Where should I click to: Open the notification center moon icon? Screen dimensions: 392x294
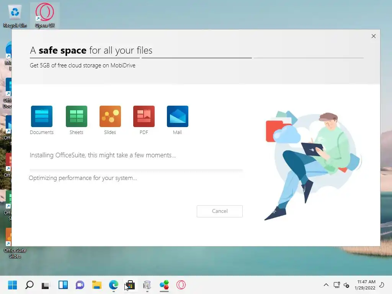[382, 285]
